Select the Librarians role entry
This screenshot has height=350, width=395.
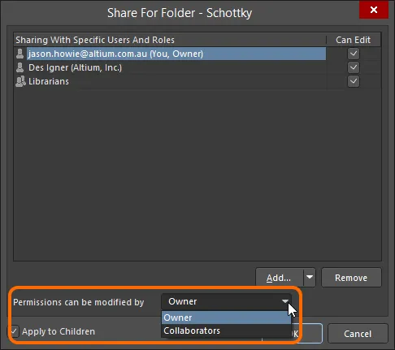tap(49, 81)
